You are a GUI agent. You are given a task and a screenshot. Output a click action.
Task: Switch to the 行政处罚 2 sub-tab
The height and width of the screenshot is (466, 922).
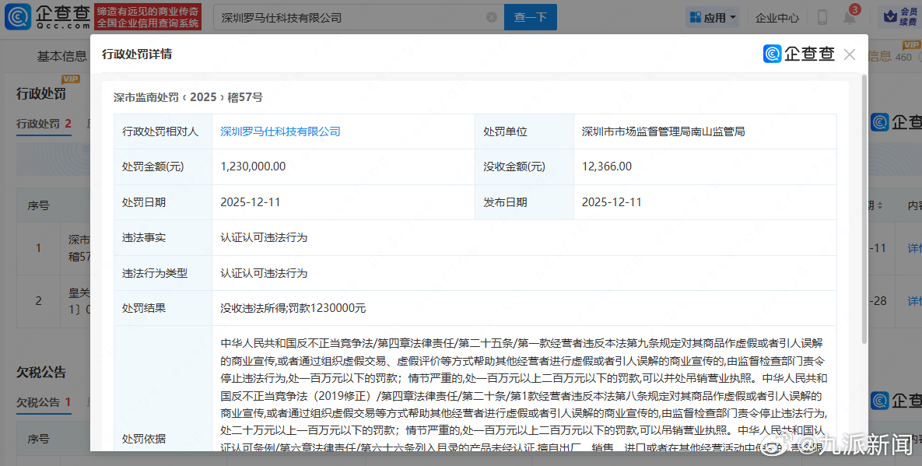click(44, 124)
